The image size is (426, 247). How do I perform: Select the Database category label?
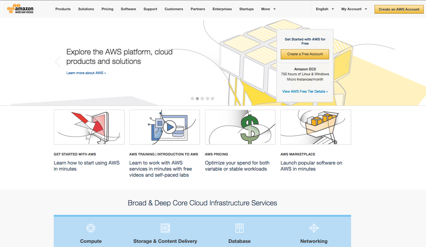[x=239, y=241]
